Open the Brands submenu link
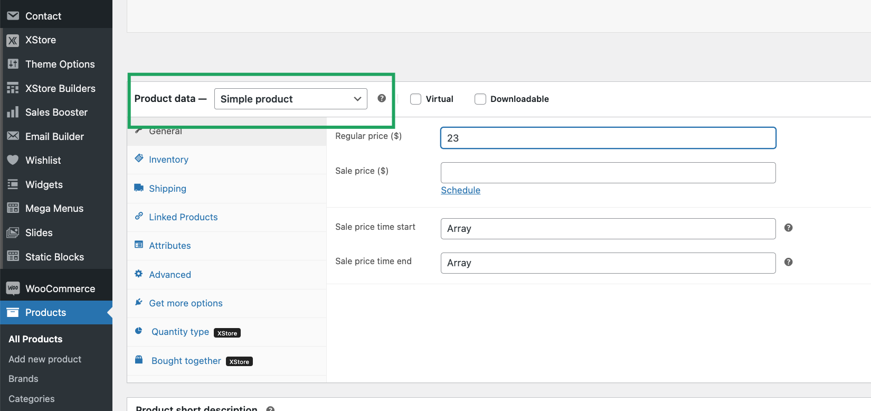The width and height of the screenshot is (871, 411). [x=23, y=379]
